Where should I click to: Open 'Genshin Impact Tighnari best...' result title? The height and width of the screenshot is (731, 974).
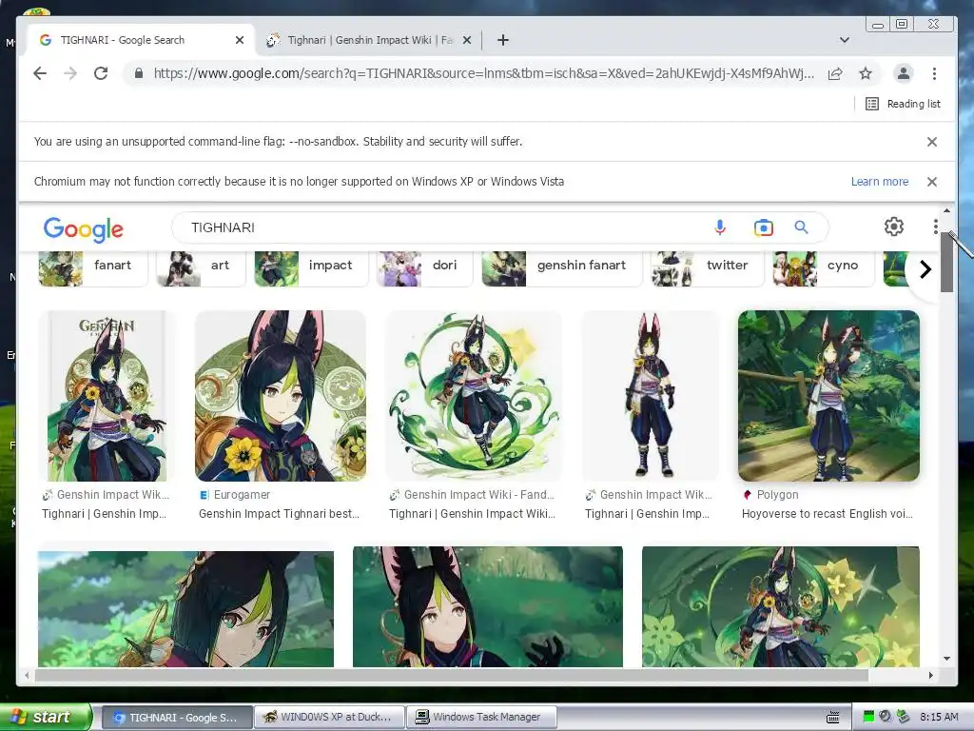(279, 514)
